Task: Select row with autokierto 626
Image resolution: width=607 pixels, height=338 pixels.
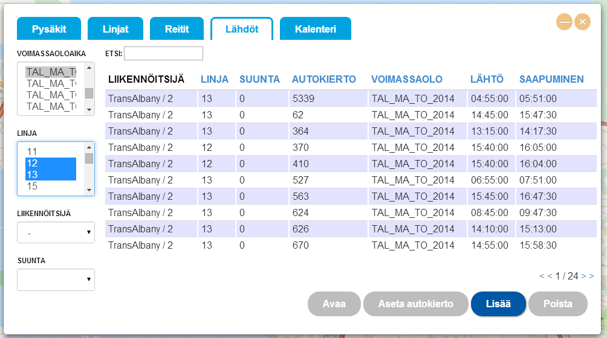Action: click(x=351, y=229)
